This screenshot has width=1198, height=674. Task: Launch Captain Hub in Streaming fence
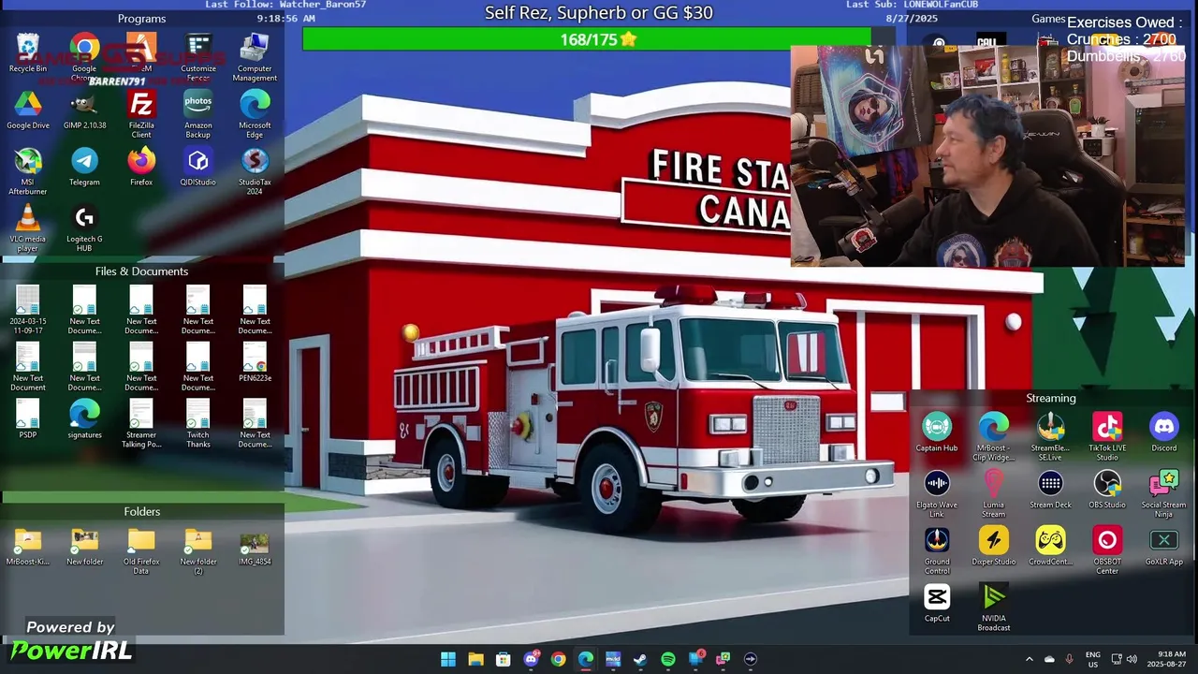click(x=937, y=432)
